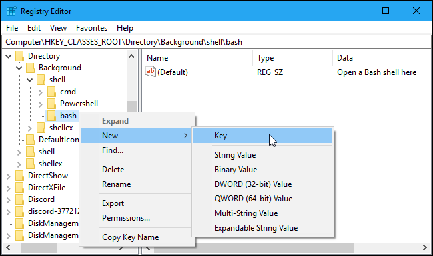Open the Edit menu
Screen dimensions: 433x256
tap(34, 28)
